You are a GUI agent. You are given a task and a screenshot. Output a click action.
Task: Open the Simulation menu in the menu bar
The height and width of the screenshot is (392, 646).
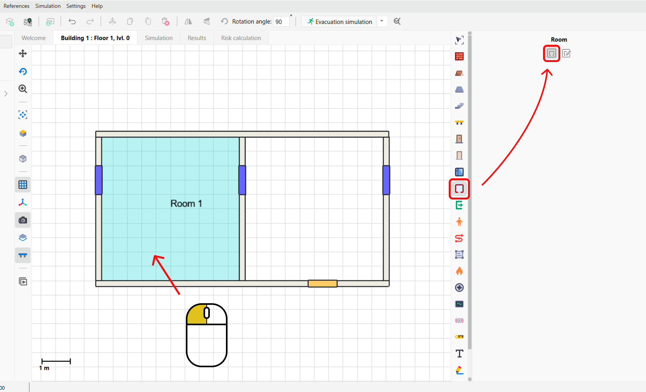click(x=48, y=6)
